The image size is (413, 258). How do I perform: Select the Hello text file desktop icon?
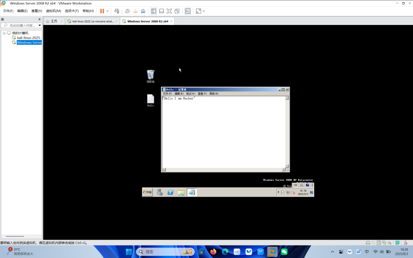150,99
